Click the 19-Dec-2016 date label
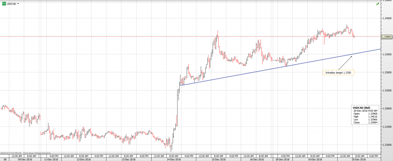 315,159
